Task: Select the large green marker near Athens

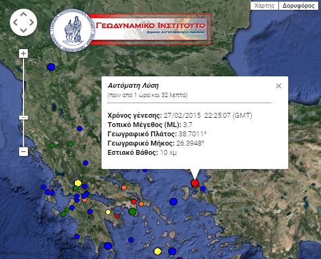Action: [133, 212]
